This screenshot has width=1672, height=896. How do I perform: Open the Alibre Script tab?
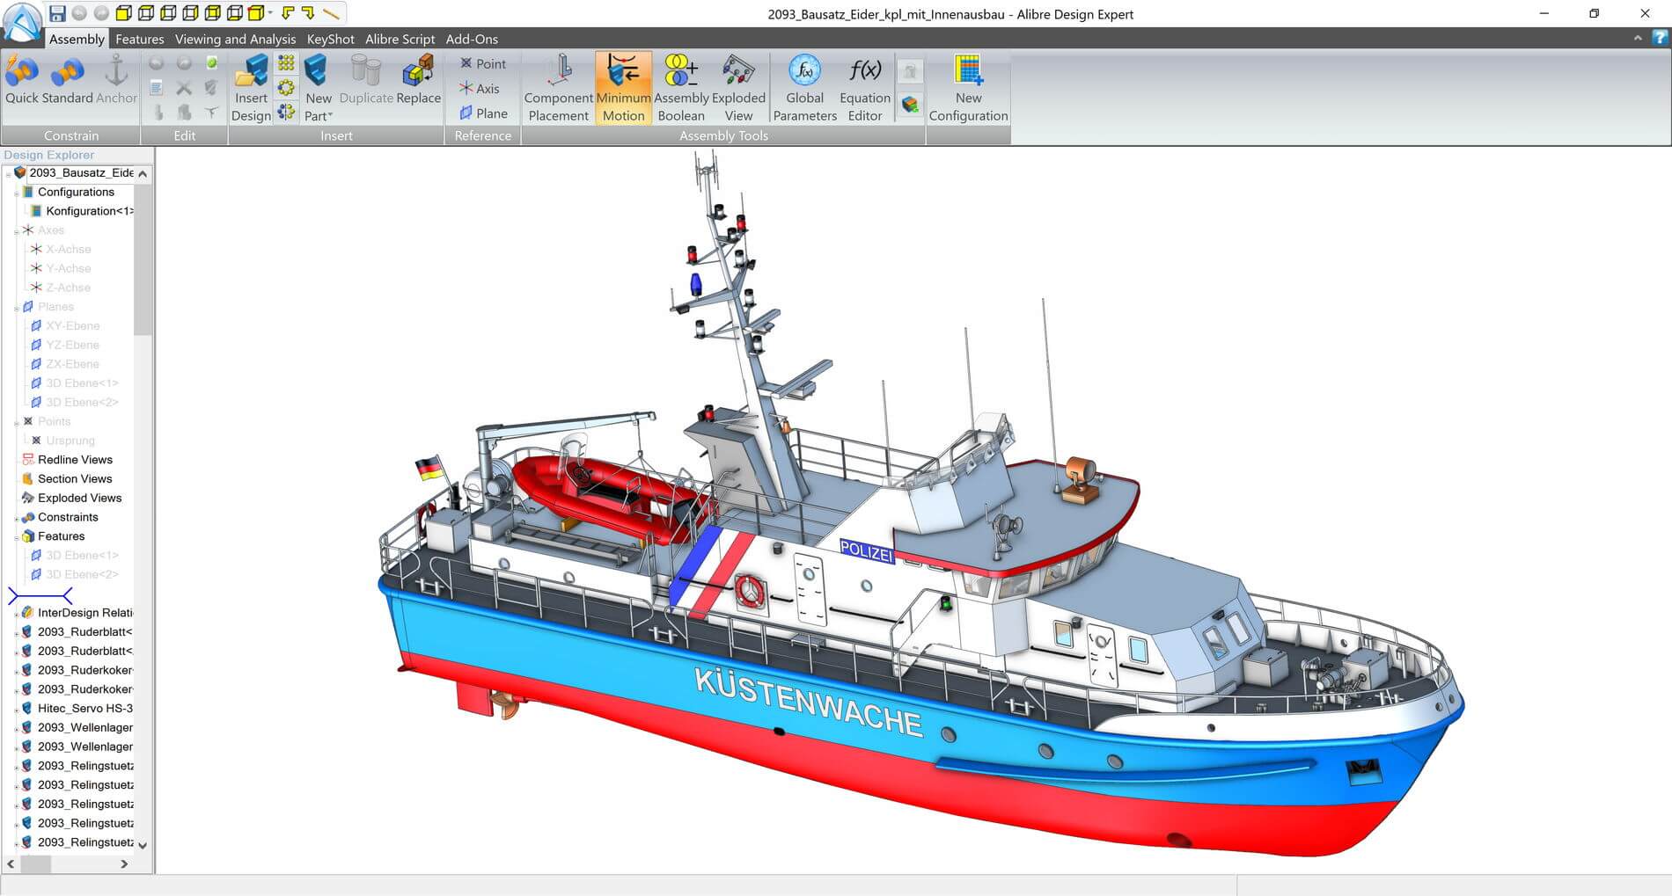(400, 39)
